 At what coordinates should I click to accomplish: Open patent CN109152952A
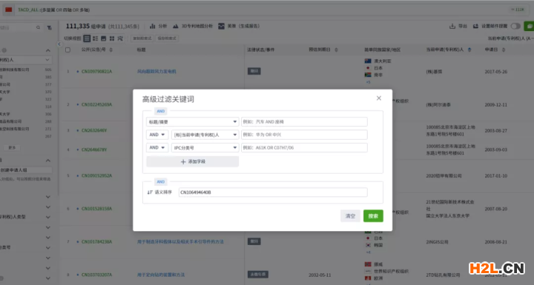click(96, 176)
